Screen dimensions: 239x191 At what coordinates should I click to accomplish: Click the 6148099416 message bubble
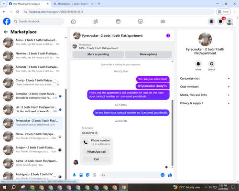[90, 133]
